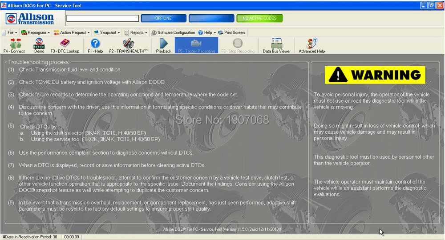Click the white text field in header
This screenshot has width=445, height=240.
click(102, 18)
